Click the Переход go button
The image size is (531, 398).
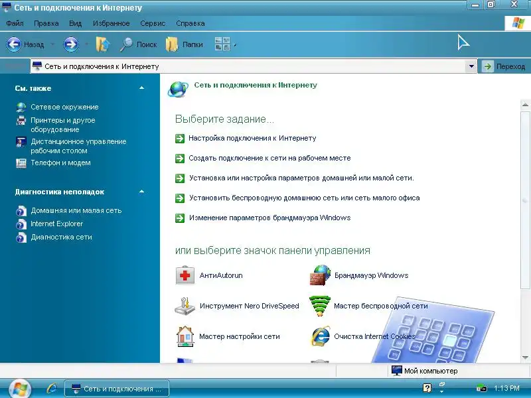504,66
